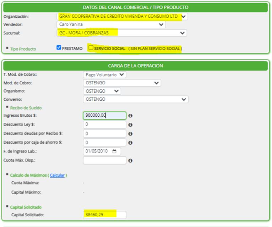Click info icon next to Ingresos Brutos
Screen dimensions: 272x227
coord(130,116)
